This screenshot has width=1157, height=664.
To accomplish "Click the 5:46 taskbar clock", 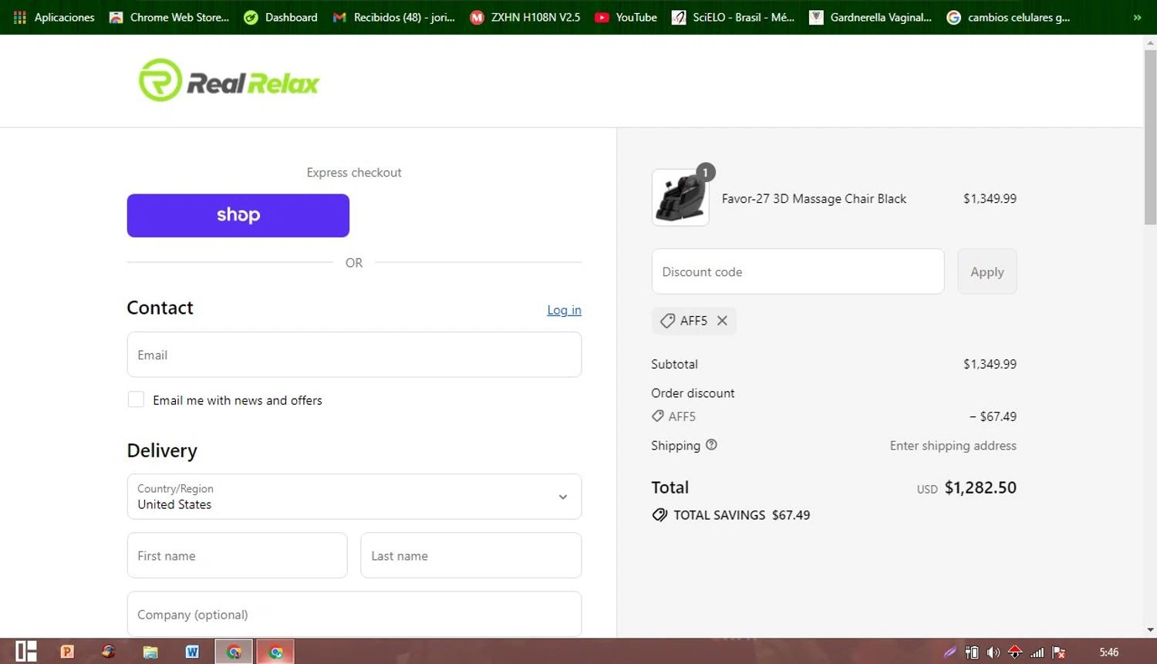I will coord(1109,652).
